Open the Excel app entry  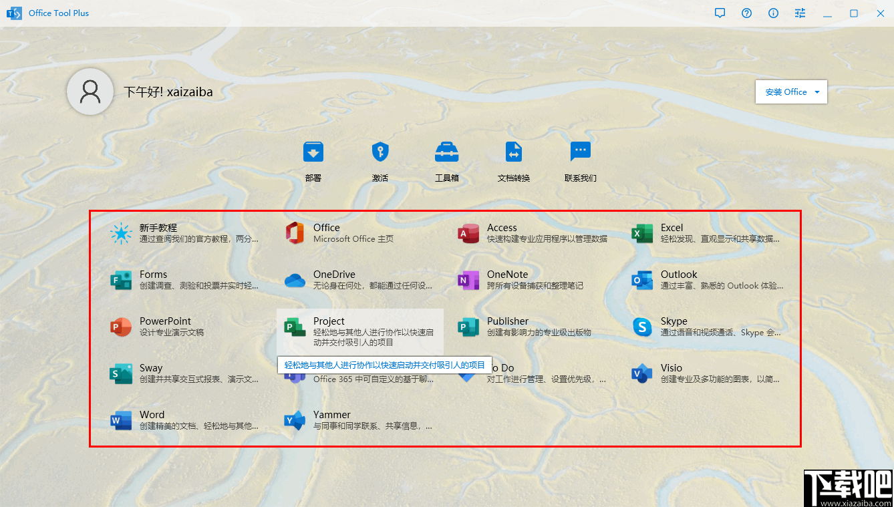[672, 234]
